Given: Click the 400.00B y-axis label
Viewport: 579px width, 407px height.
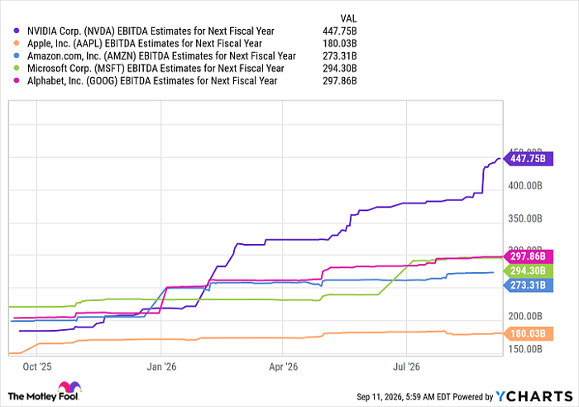Looking at the screenshot, I should pyautogui.click(x=525, y=186).
